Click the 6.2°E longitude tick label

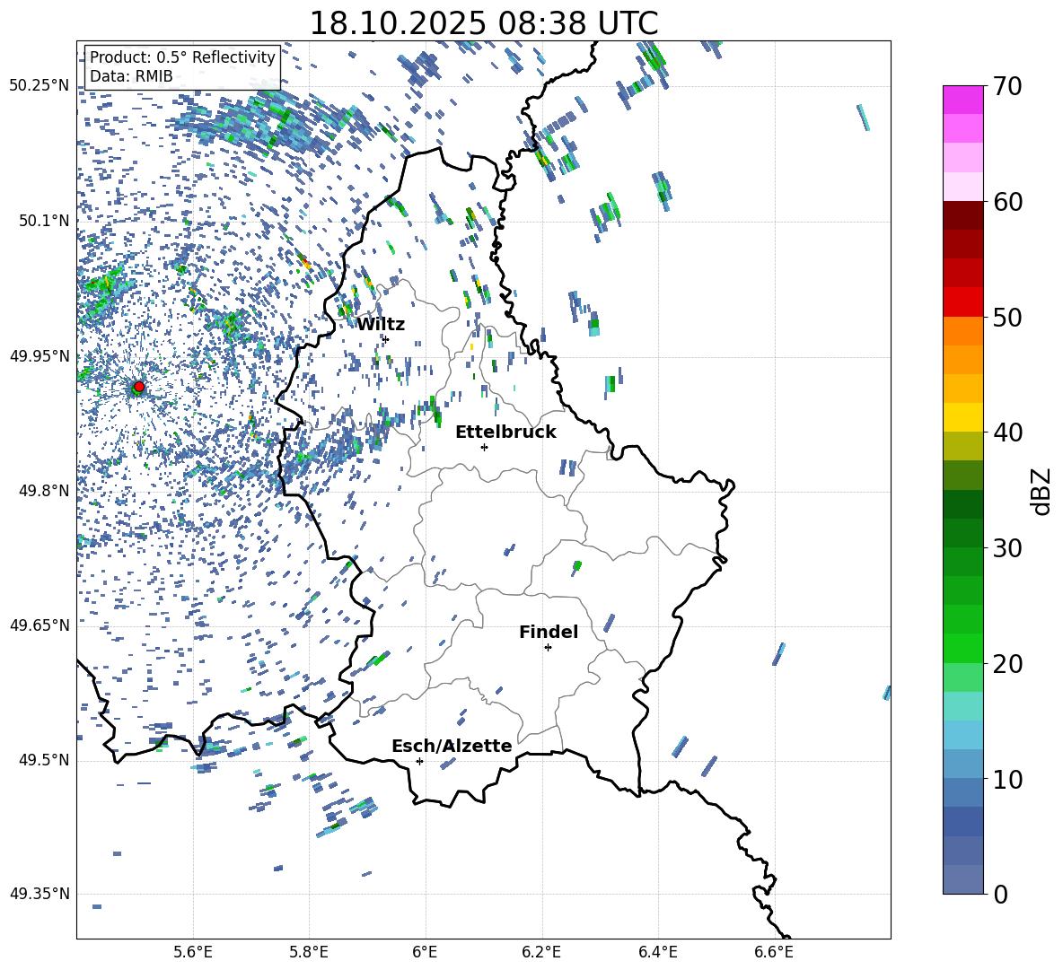[541, 949]
